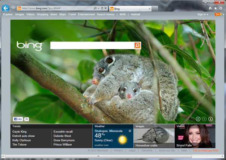Open the Bristol Palin video thumbnail
This screenshot has width=226, height=160.
pyautogui.click(x=195, y=136)
